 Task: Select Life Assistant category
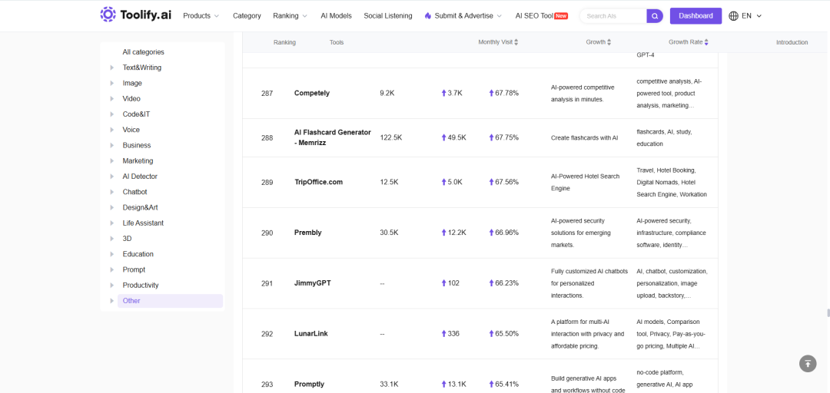pyautogui.click(x=143, y=223)
